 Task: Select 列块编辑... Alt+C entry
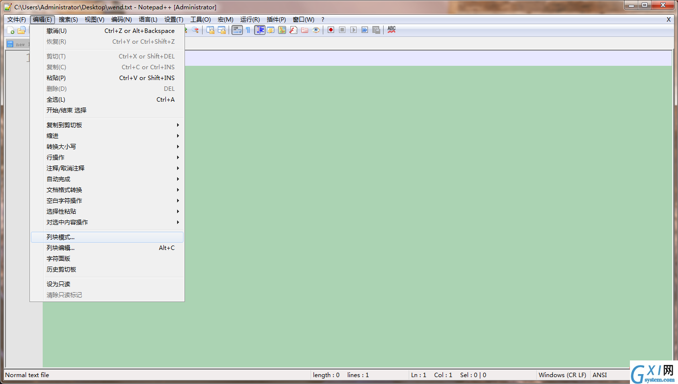tap(107, 248)
